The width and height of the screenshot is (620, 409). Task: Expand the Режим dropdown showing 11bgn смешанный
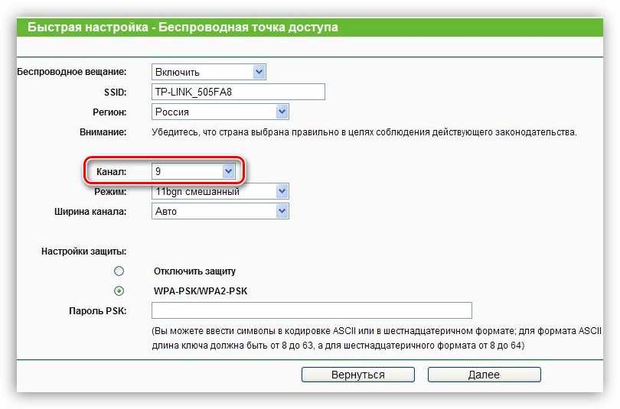pos(220,191)
